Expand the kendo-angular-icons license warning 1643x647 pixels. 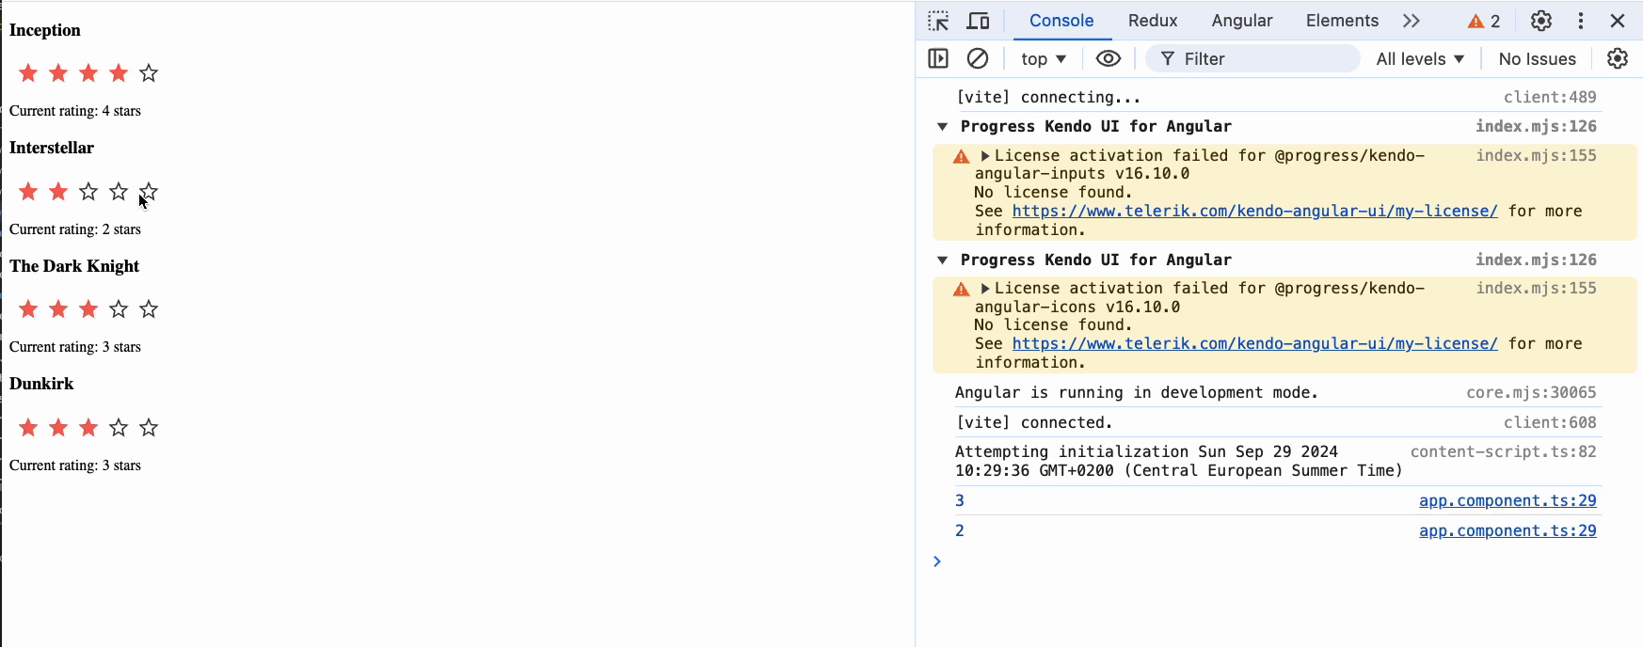[985, 289]
